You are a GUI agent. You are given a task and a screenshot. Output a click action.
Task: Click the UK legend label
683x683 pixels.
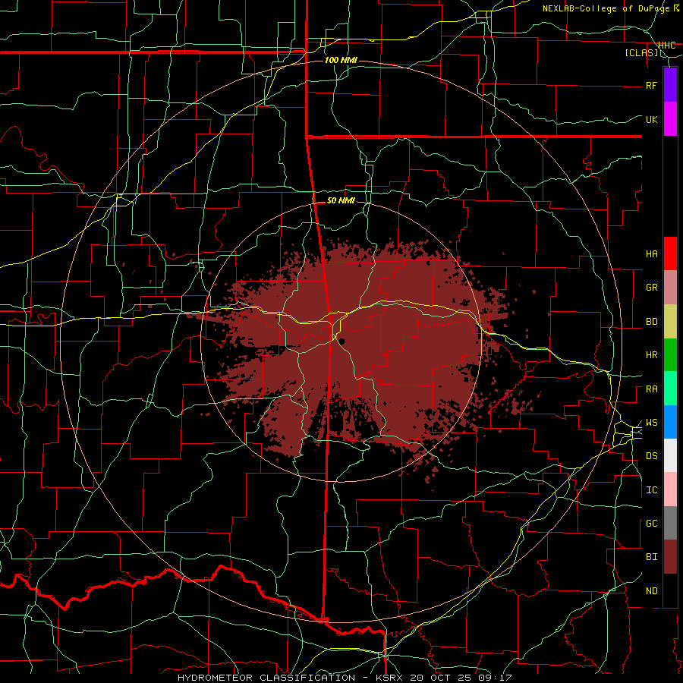tap(652, 119)
